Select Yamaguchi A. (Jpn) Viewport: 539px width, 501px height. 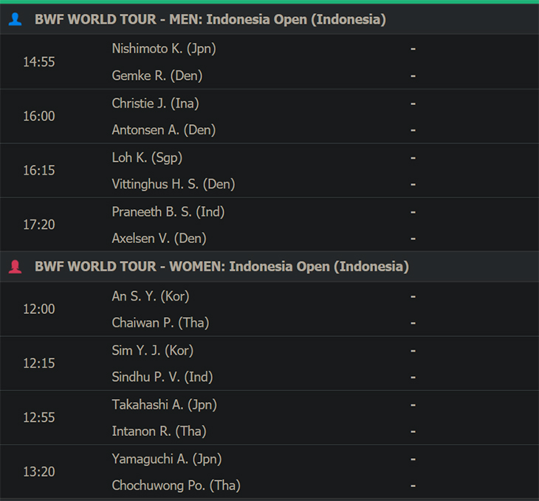(x=167, y=460)
